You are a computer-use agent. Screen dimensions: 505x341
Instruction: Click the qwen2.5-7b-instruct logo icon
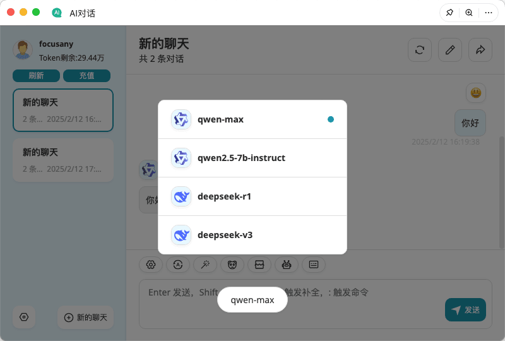[181, 158]
